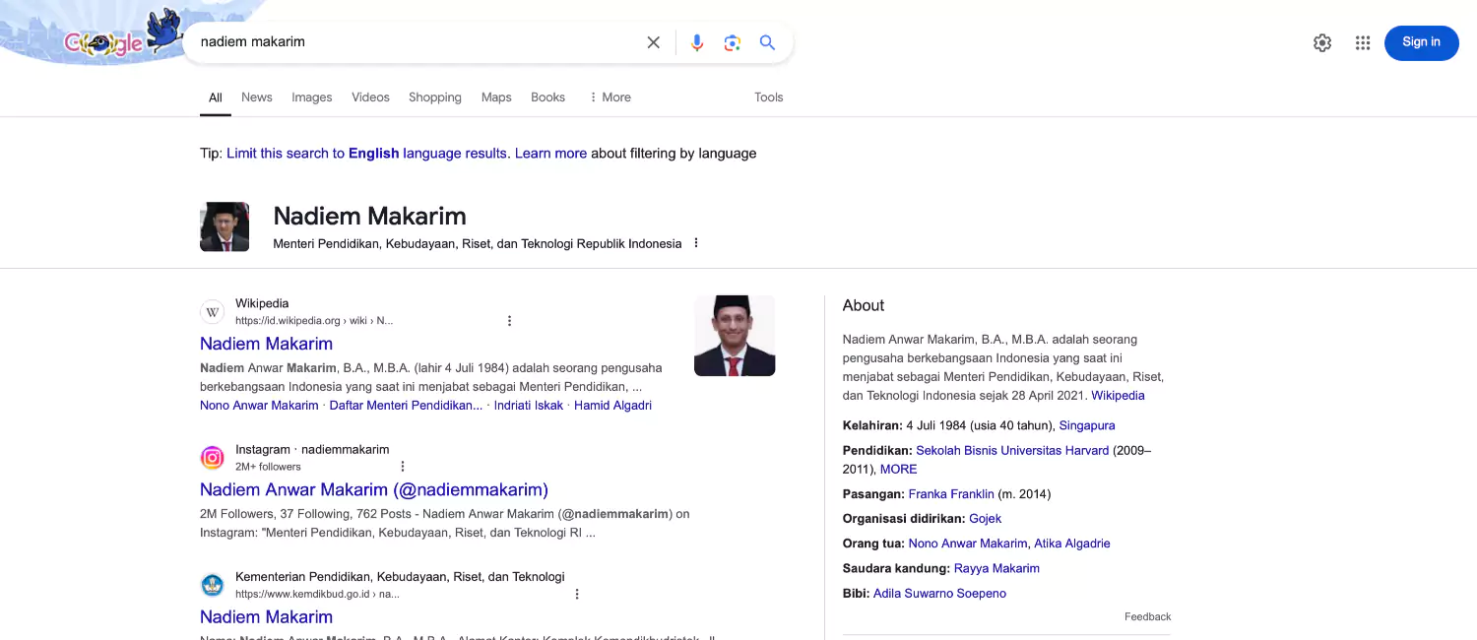
Task: Switch to the Books tab
Action: (548, 97)
